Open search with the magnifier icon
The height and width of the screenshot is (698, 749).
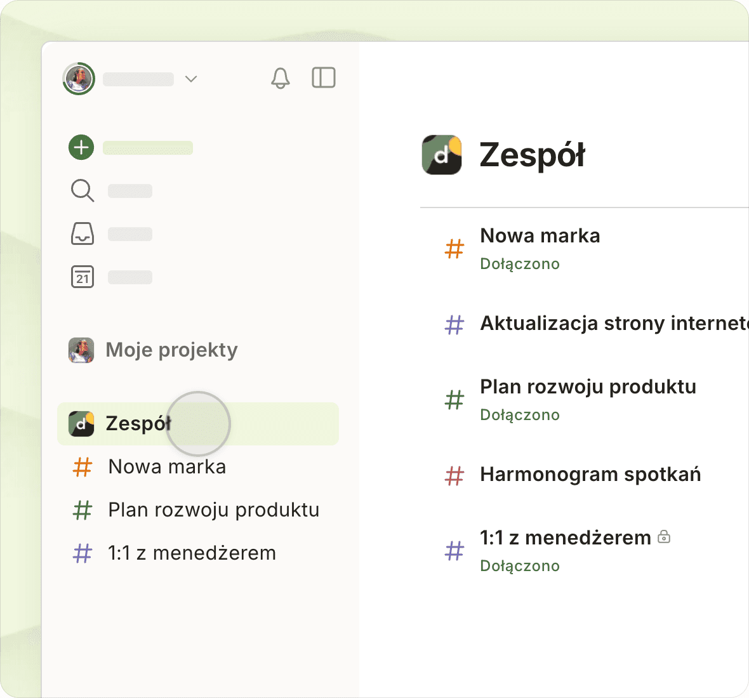(83, 190)
